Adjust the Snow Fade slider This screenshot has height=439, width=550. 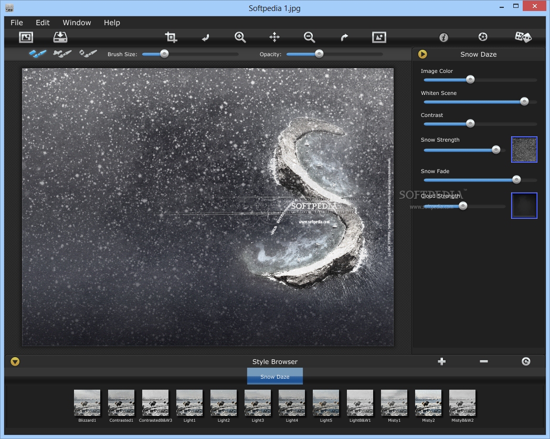pyautogui.click(x=480, y=180)
